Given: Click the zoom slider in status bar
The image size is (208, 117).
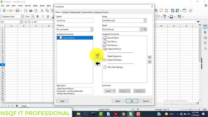Looking at the screenshot, I should [x=190, y=110].
